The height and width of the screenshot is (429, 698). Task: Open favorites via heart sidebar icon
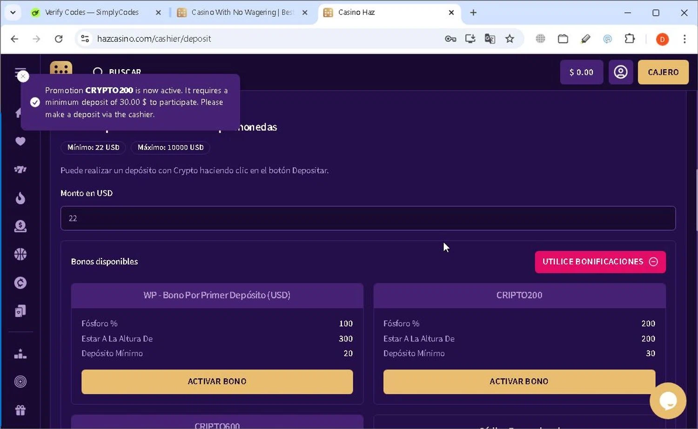(x=20, y=141)
